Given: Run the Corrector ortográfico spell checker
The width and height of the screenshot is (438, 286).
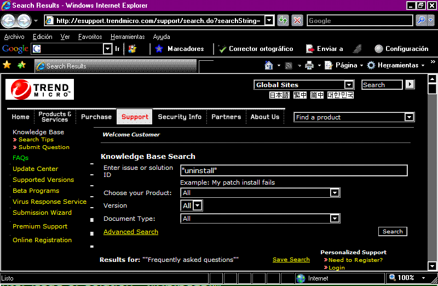Looking at the screenshot, I should [x=256, y=49].
